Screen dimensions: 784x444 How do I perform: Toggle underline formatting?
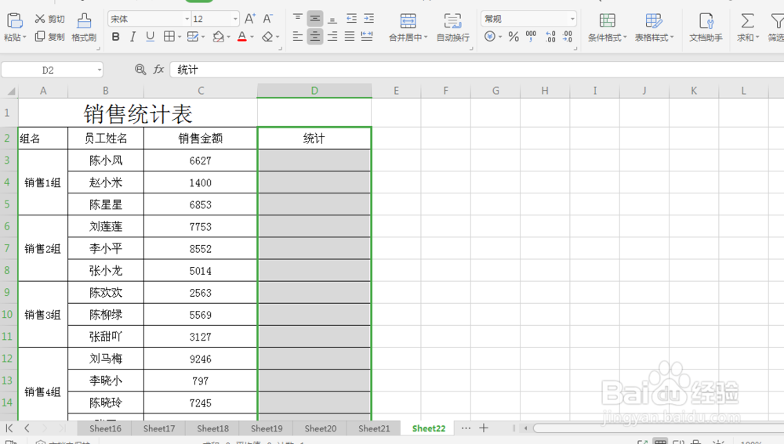pos(150,37)
